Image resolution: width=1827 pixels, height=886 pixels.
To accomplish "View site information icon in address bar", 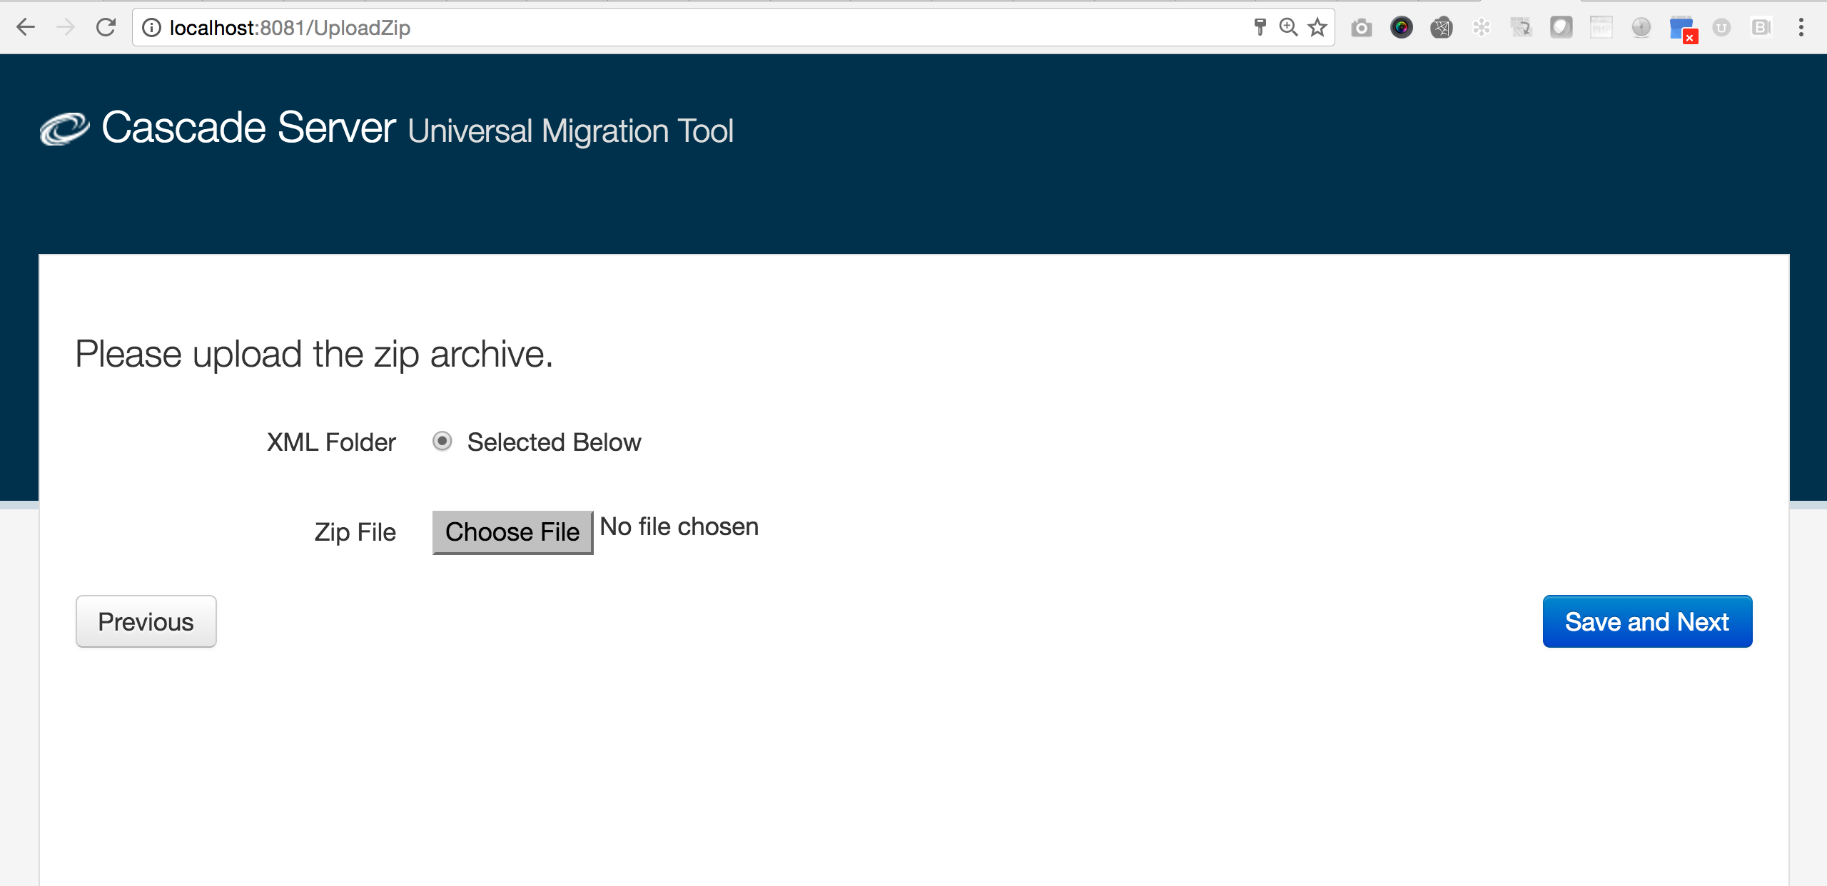I will (x=151, y=28).
